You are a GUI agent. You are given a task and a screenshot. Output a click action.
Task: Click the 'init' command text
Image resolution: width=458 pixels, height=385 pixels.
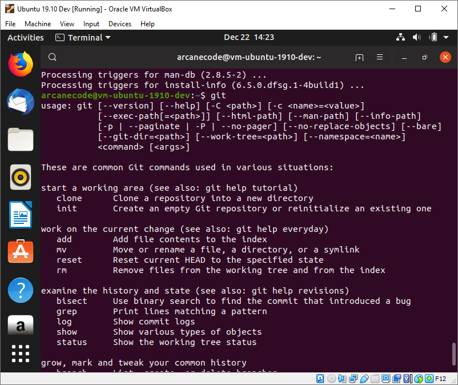(x=67, y=208)
